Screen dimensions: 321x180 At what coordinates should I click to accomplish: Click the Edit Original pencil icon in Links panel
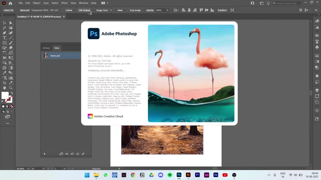pyautogui.click(x=83, y=154)
